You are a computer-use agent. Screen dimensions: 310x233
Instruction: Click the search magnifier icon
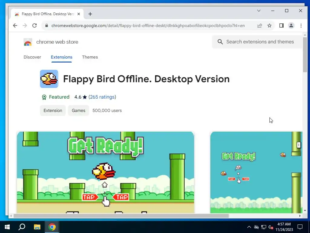click(220, 42)
